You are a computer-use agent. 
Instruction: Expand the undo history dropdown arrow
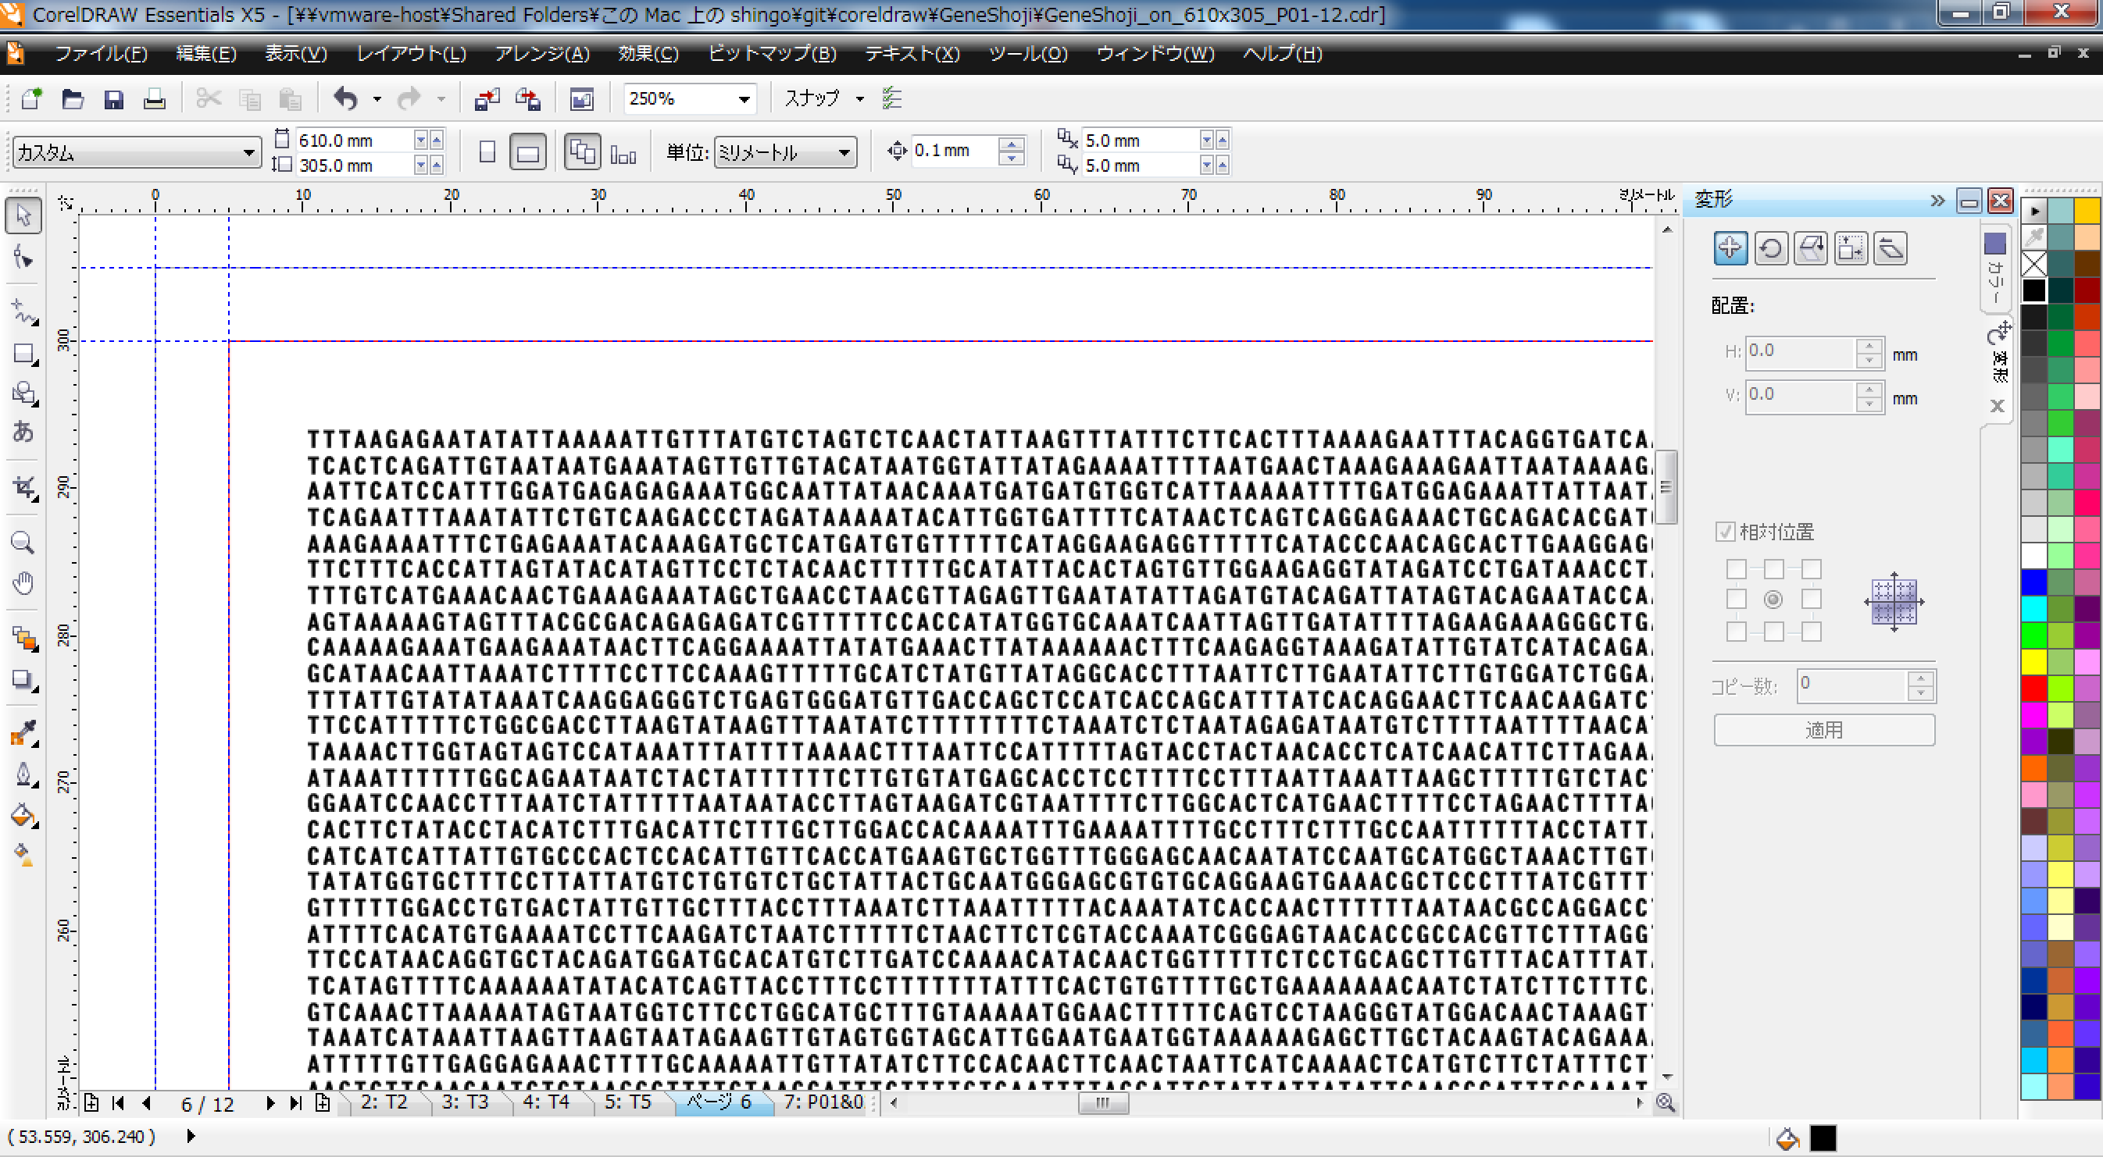[x=377, y=98]
